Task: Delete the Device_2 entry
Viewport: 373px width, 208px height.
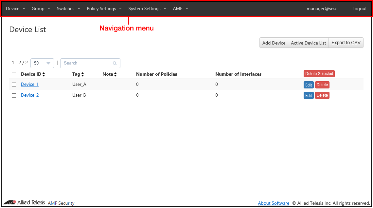Action: pos(322,95)
